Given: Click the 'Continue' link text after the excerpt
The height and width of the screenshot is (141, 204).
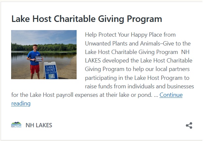Looking at the screenshot, I should click(171, 95).
